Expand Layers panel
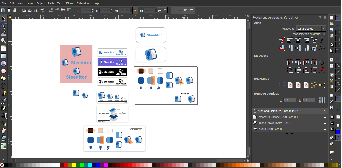Image resolution: width=342 pixels, height=168 pixels. (290, 129)
